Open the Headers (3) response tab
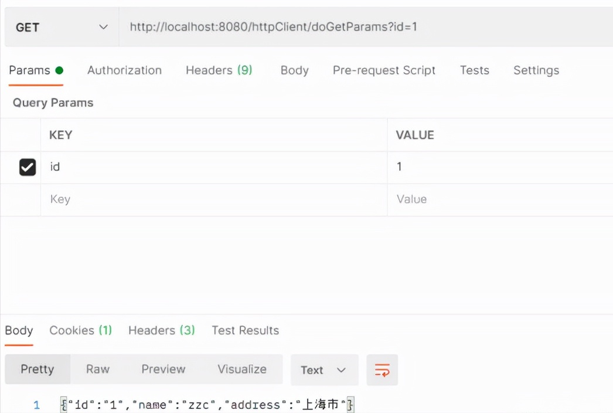Image resolution: width=613 pixels, height=413 pixels. pos(161,330)
